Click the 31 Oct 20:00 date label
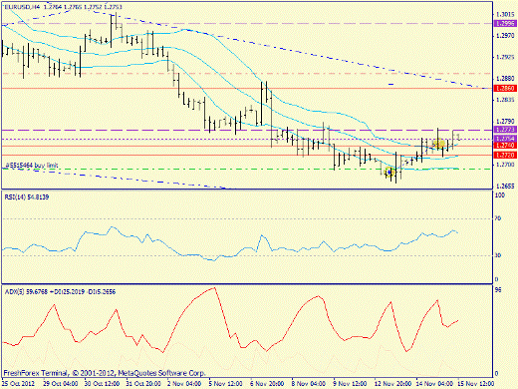The image size is (518, 389). click(143, 383)
